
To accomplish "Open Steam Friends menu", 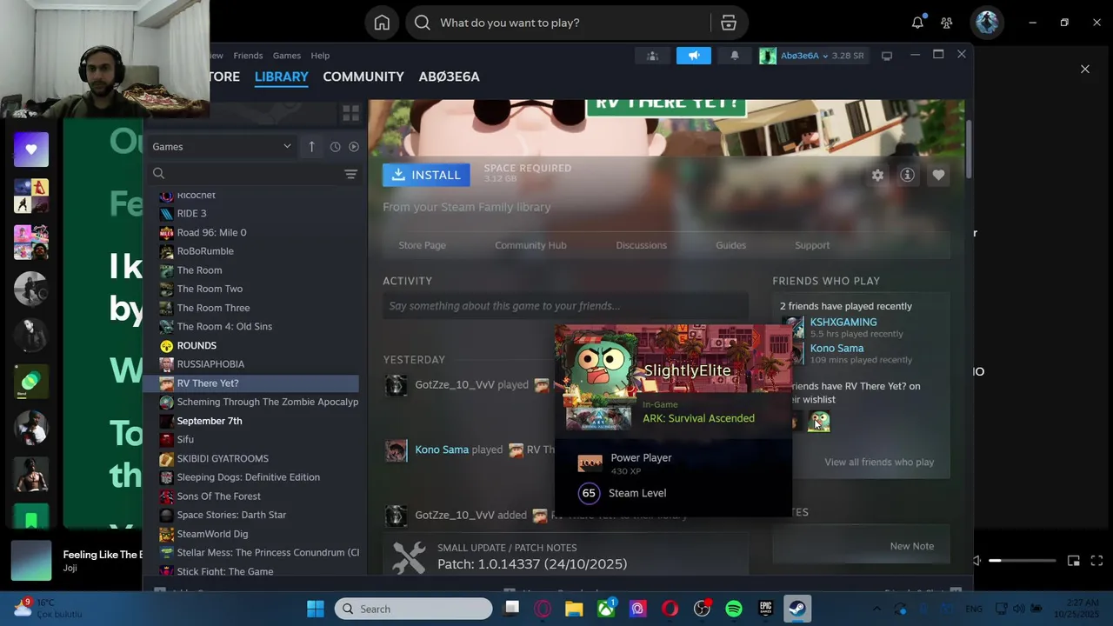I will [x=248, y=56].
